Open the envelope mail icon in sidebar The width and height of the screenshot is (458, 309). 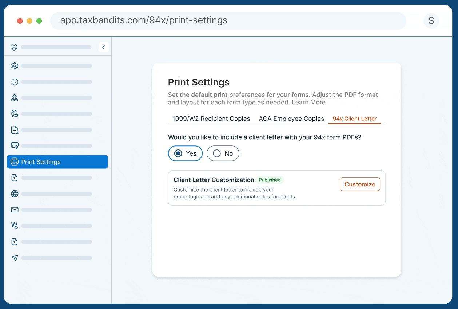point(15,210)
